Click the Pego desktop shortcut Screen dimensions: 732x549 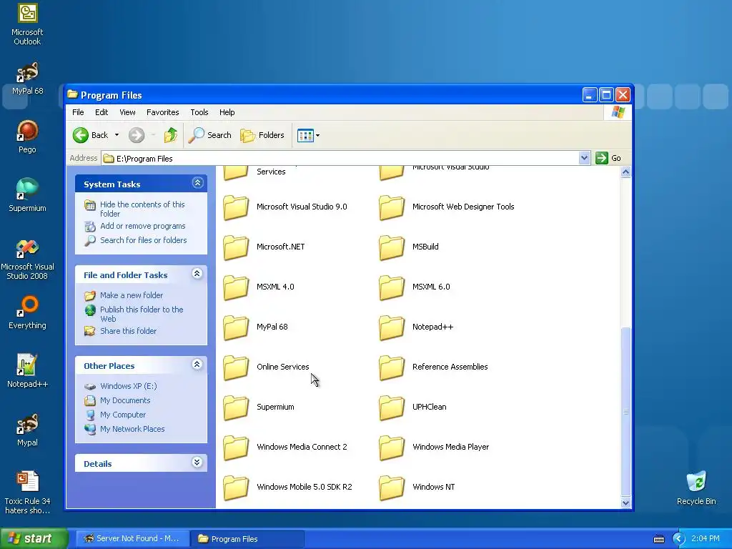(27, 137)
